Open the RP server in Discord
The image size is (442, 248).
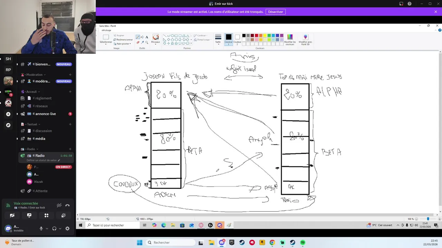tap(8, 70)
